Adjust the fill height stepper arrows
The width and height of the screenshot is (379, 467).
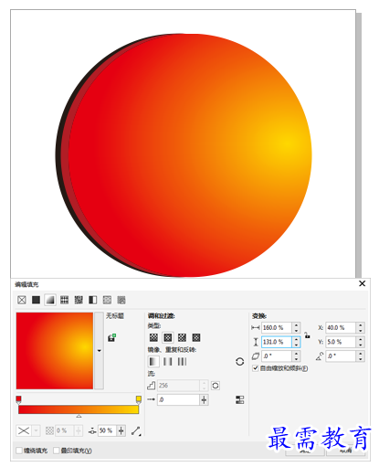296,342
